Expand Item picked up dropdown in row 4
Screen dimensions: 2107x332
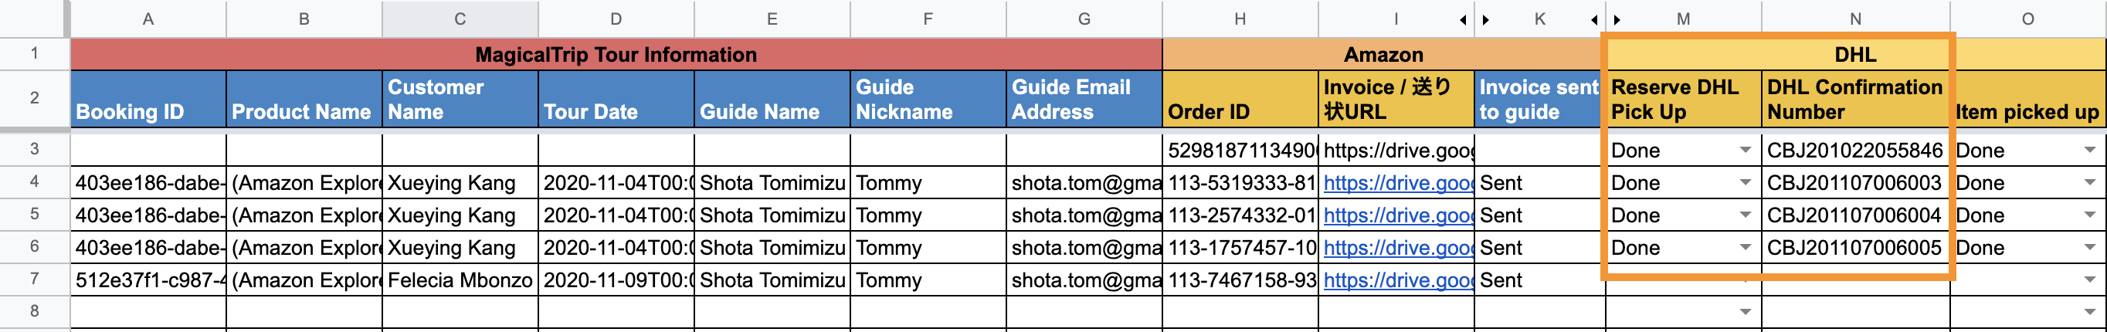click(2090, 183)
